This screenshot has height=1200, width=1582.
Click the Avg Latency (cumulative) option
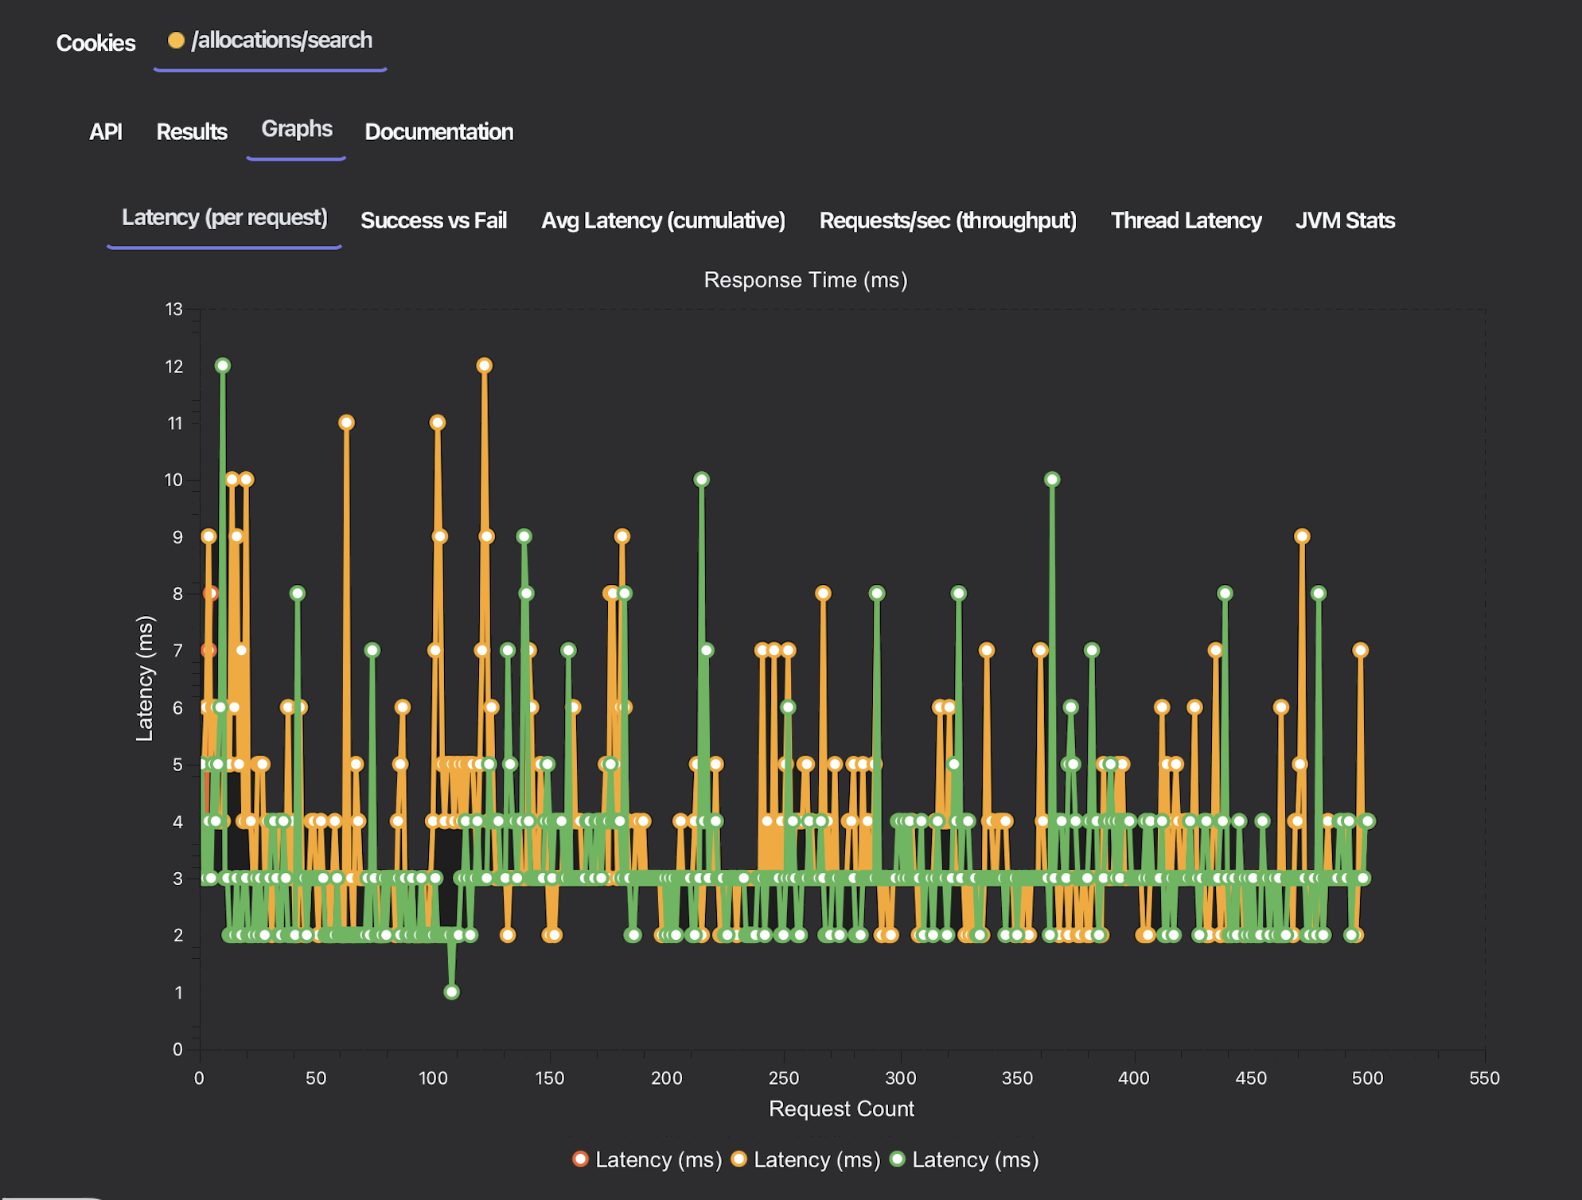coord(663,220)
